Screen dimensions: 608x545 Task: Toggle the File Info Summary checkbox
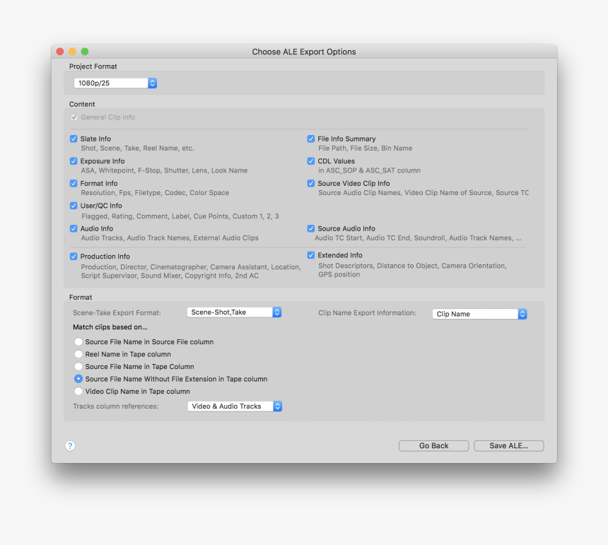point(310,139)
